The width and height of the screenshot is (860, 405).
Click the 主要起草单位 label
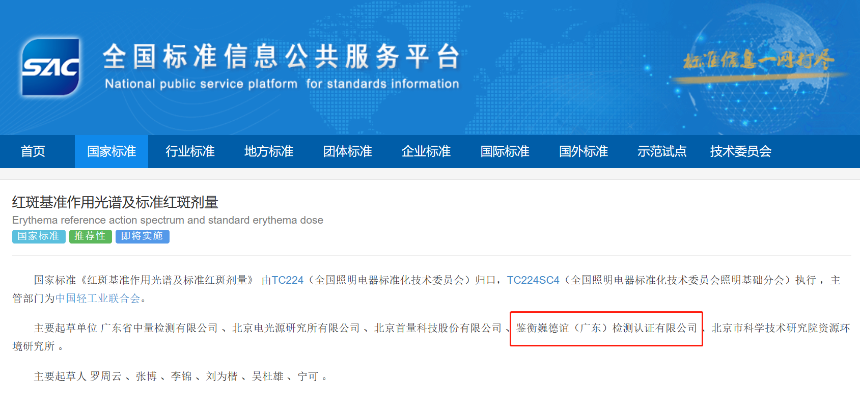66,328
